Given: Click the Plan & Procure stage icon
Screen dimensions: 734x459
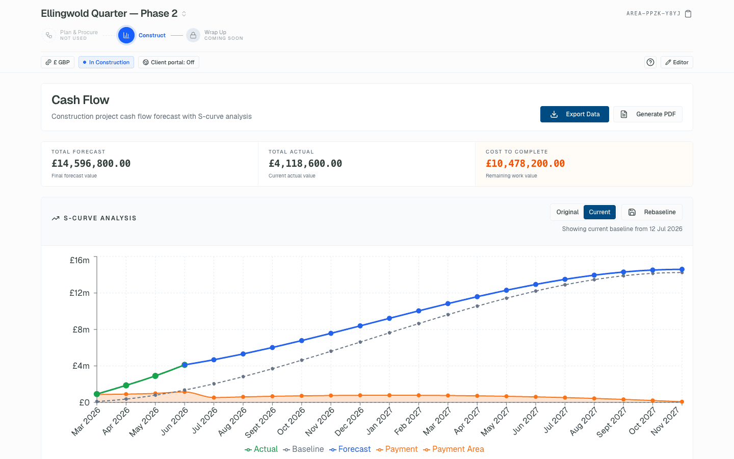Looking at the screenshot, I should pos(49,35).
